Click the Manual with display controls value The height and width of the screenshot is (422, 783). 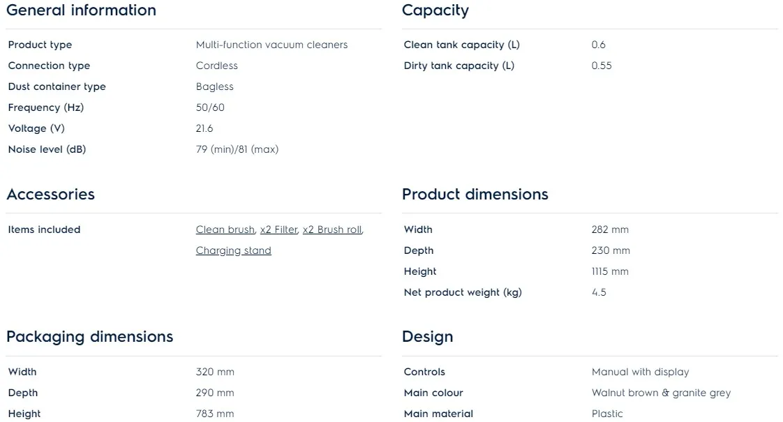pos(640,372)
